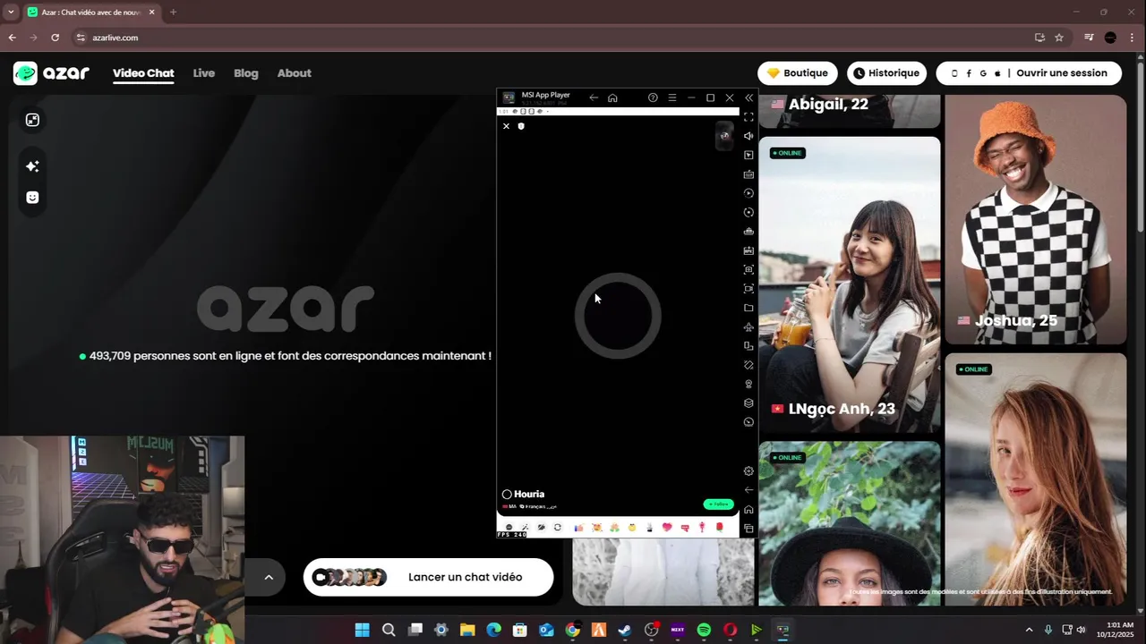Show hidden system tray icons chevron
Viewport: 1146px width, 644px height.
click(1029, 630)
